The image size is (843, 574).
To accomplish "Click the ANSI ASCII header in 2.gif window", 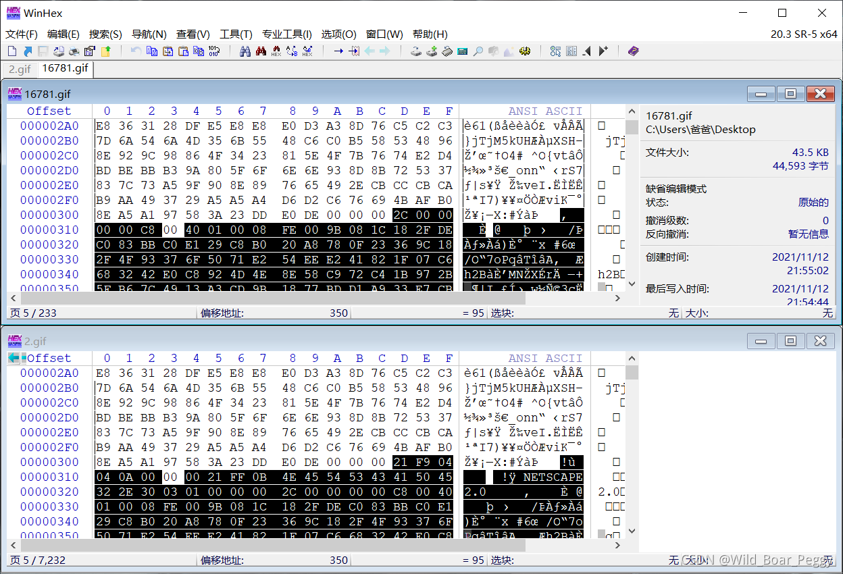I will pos(545,358).
